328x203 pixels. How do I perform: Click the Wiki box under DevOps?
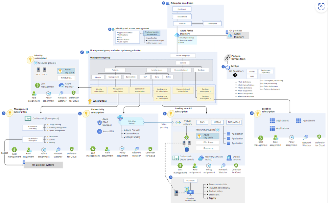point(252,76)
